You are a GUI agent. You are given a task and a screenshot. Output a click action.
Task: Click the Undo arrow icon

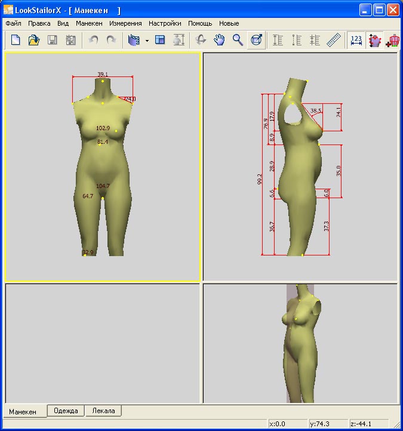tap(94, 40)
